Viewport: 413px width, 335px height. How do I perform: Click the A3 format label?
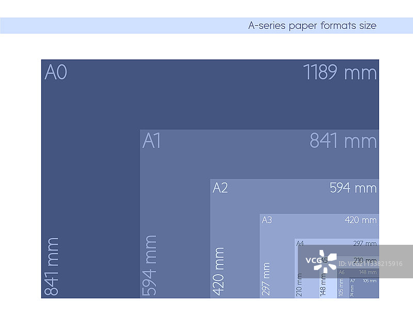267,221
